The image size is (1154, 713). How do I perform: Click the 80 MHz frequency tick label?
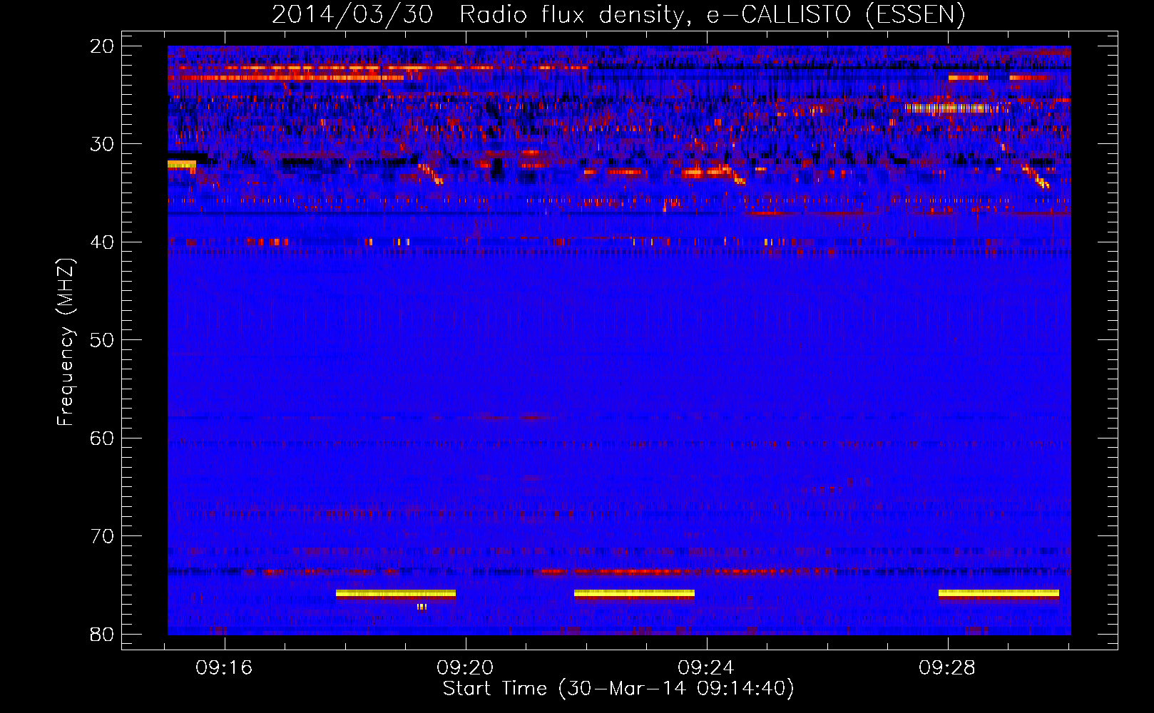tap(102, 635)
